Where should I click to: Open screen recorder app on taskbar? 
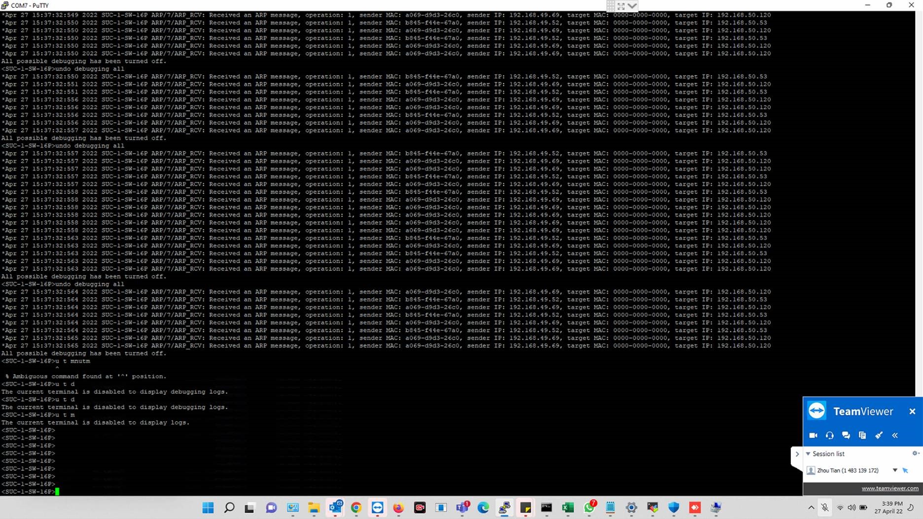pyautogui.click(x=420, y=508)
